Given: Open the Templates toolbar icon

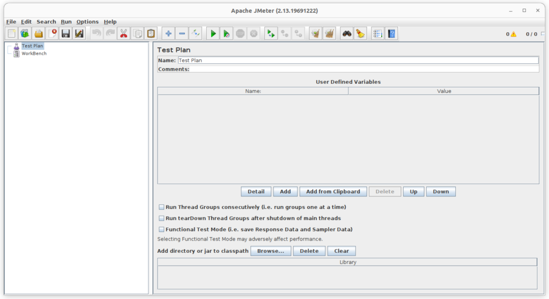Looking at the screenshot, I should [x=25, y=34].
